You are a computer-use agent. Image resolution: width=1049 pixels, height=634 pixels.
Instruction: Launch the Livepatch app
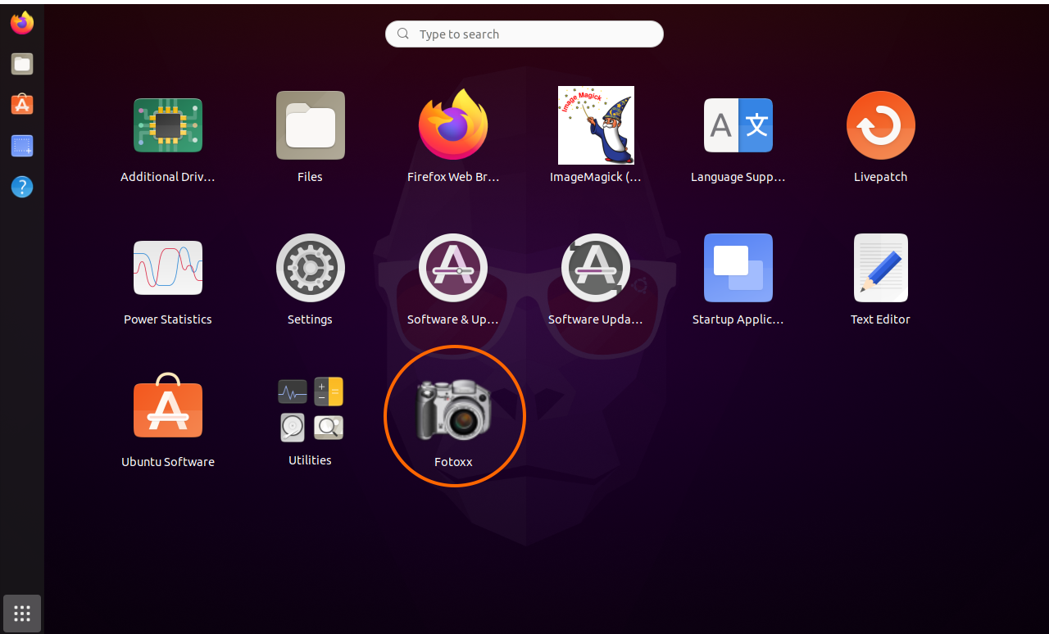coord(881,125)
